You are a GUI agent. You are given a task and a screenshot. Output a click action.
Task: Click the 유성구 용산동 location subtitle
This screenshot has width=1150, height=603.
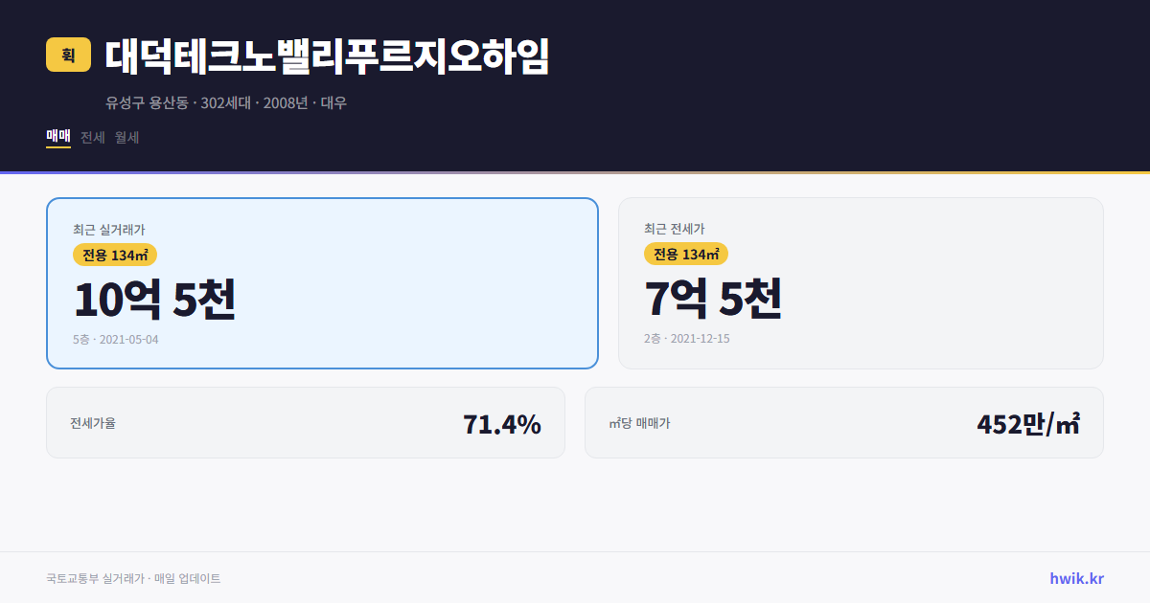pos(146,102)
